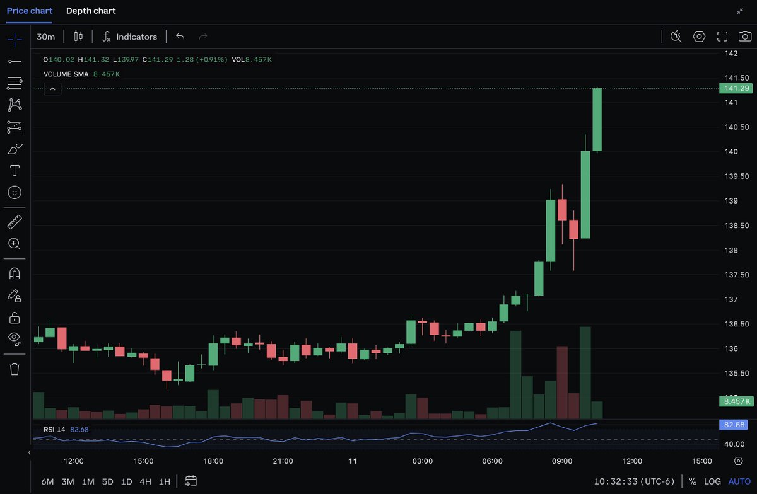Open the forecasting and measurement tools
Image resolution: width=757 pixels, height=494 pixels.
(x=15, y=127)
